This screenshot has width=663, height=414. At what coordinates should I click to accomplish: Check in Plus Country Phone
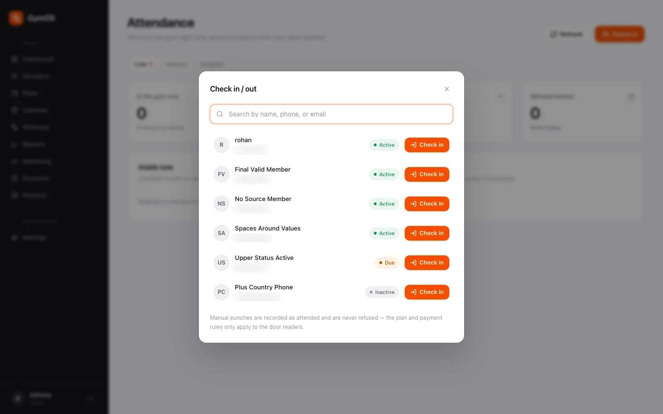[427, 292]
